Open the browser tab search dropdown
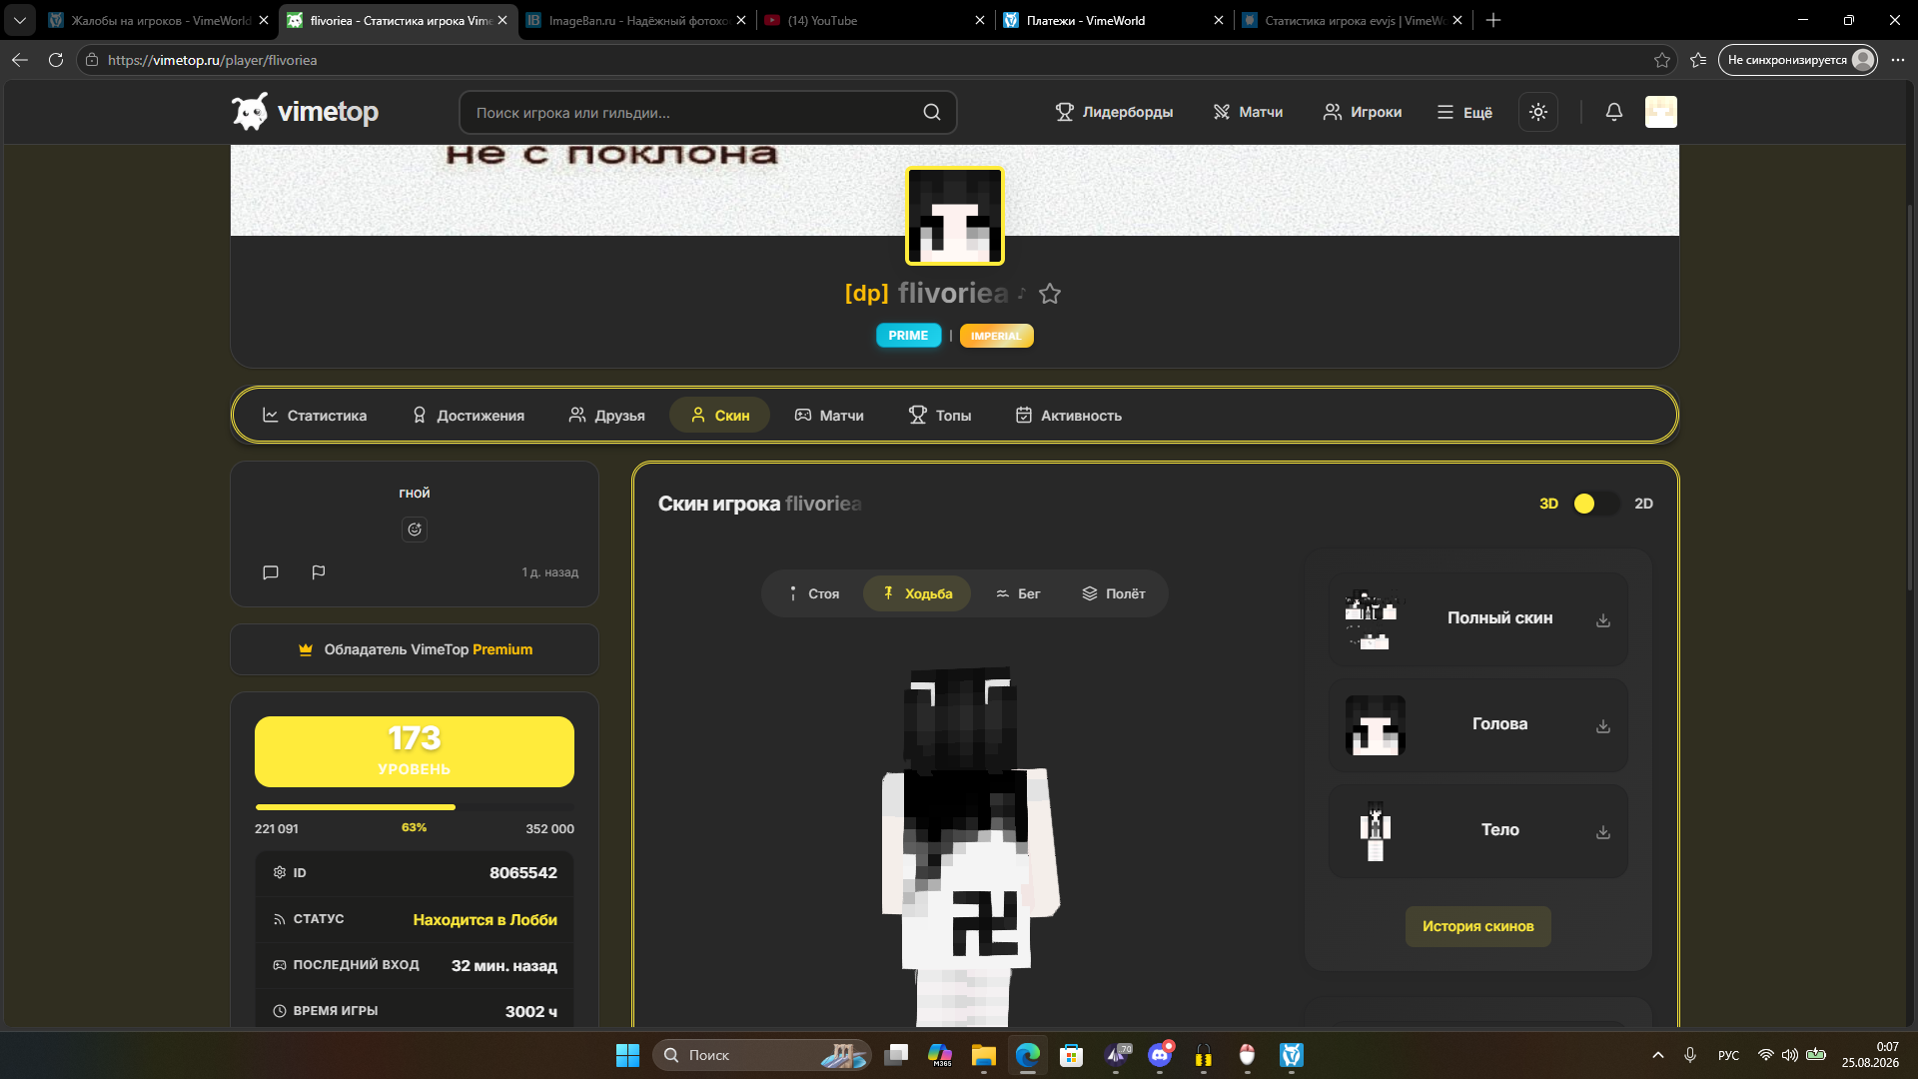Image resolution: width=1918 pixels, height=1079 pixels. point(20,20)
